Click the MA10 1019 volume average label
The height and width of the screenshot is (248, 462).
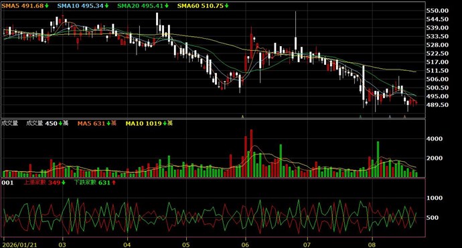tap(144, 123)
